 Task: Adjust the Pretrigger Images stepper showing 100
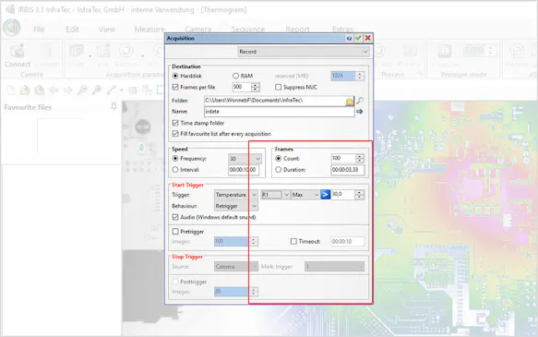tap(254, 242)
